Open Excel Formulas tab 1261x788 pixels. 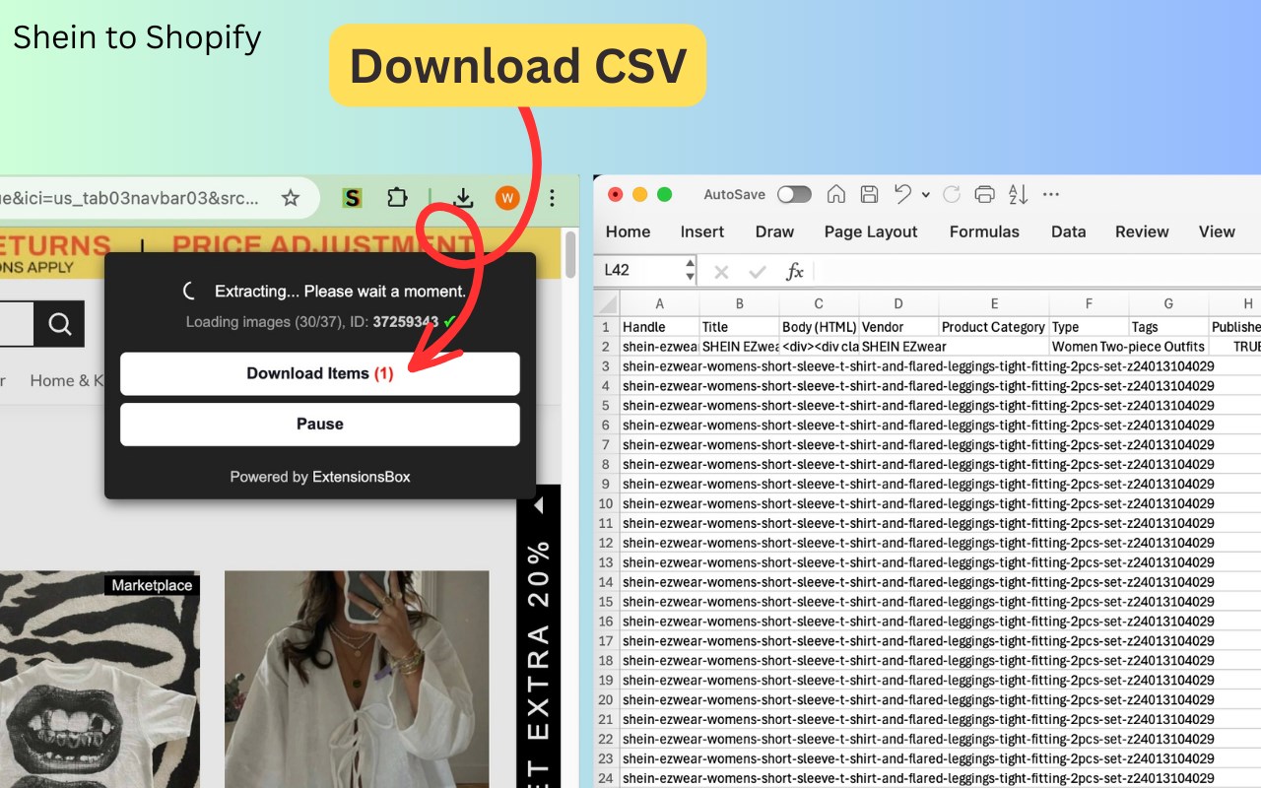coord(984,231)
